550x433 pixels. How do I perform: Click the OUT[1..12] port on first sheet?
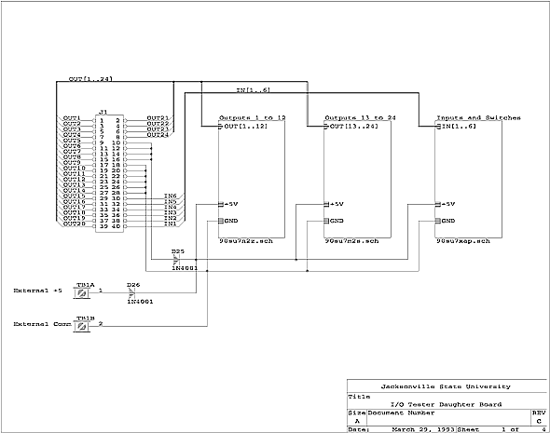coord(242,126)
